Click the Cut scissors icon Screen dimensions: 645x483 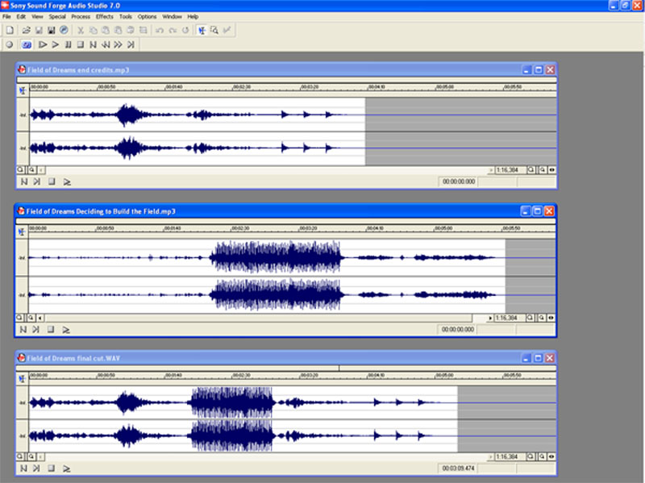click(x=81, y=30)
